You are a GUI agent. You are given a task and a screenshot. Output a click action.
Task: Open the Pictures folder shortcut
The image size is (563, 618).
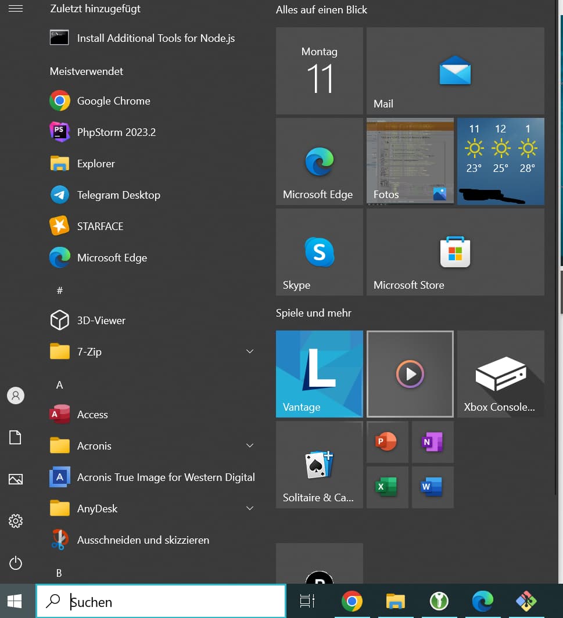click(x=15, y=479)
